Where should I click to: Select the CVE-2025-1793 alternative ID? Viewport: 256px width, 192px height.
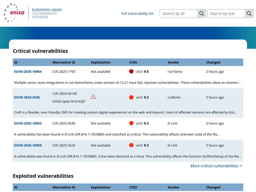tap(64, 72)
